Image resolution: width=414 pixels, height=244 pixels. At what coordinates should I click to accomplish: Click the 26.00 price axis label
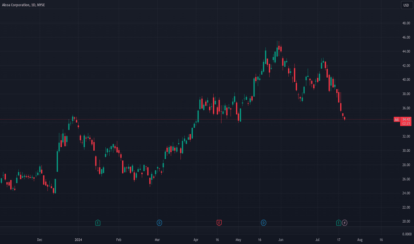point(406,179)
